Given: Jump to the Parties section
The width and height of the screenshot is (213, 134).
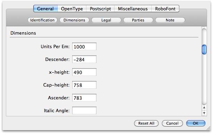Looking at the screenshot, I should click(x=138, y=20).
